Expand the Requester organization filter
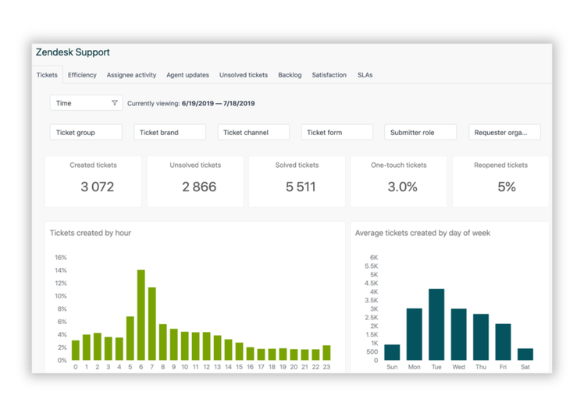The height and width of the screenshot is (417, 584). click(x=504, y=133)
